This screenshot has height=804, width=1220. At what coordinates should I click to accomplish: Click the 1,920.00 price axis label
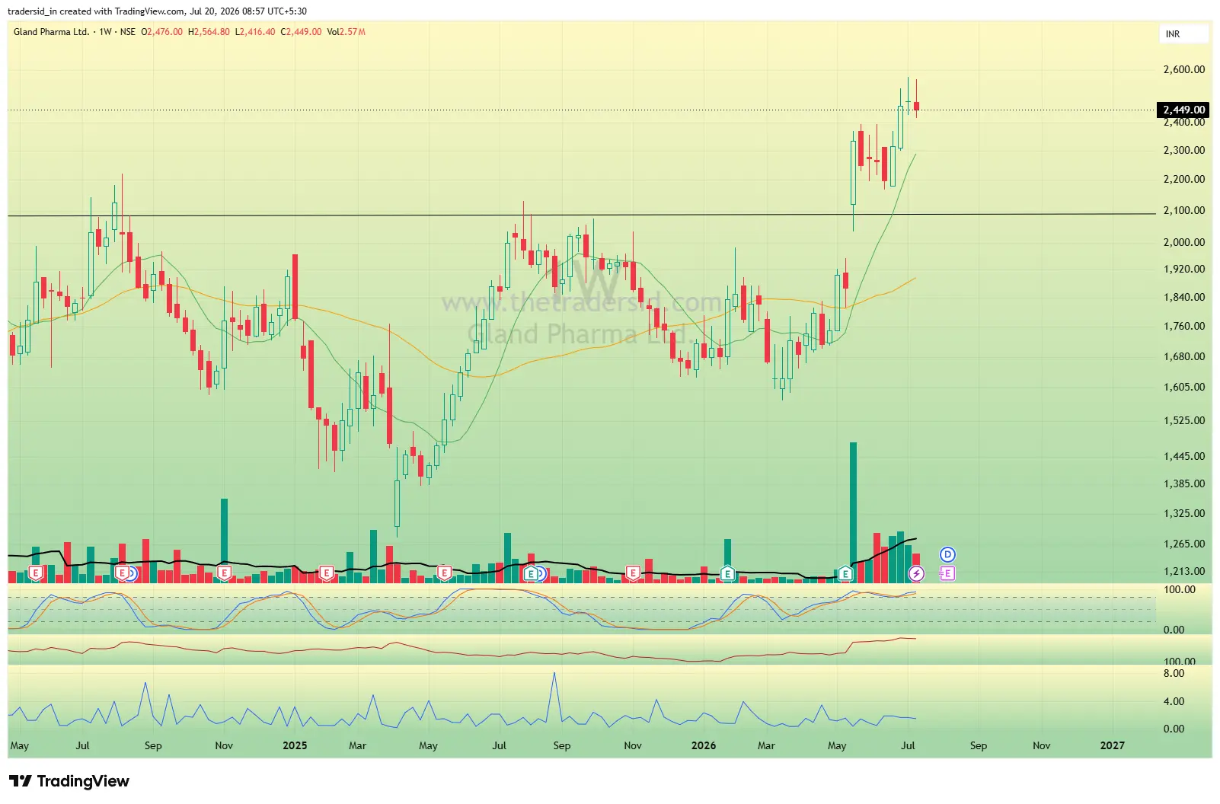pyautogui.click(x=1184, y=269)
